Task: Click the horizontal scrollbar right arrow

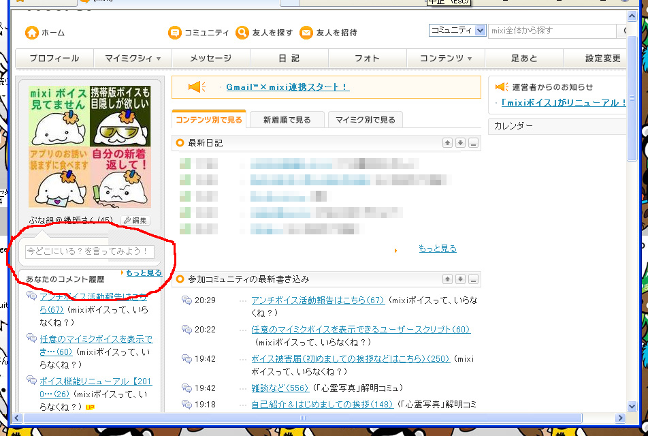Action: pos(620,418)
